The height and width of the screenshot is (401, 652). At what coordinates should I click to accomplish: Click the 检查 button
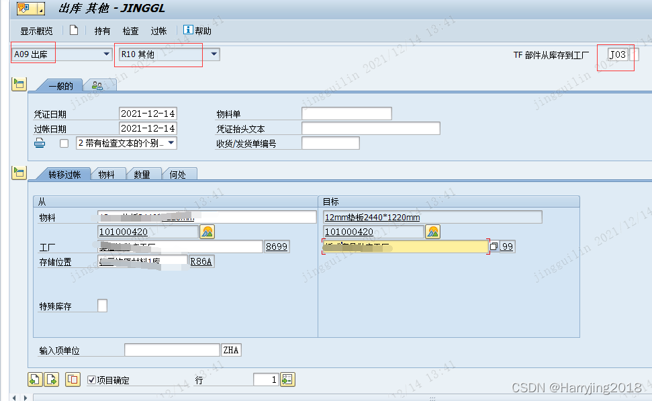click(130, 31)
